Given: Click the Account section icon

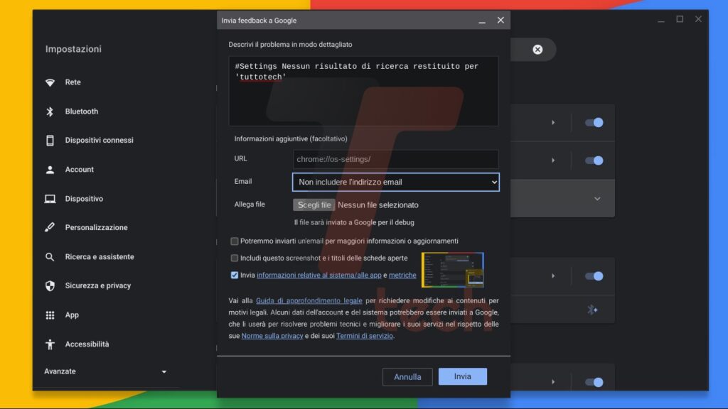Looking at the screenshot, I should coord(50,169).
